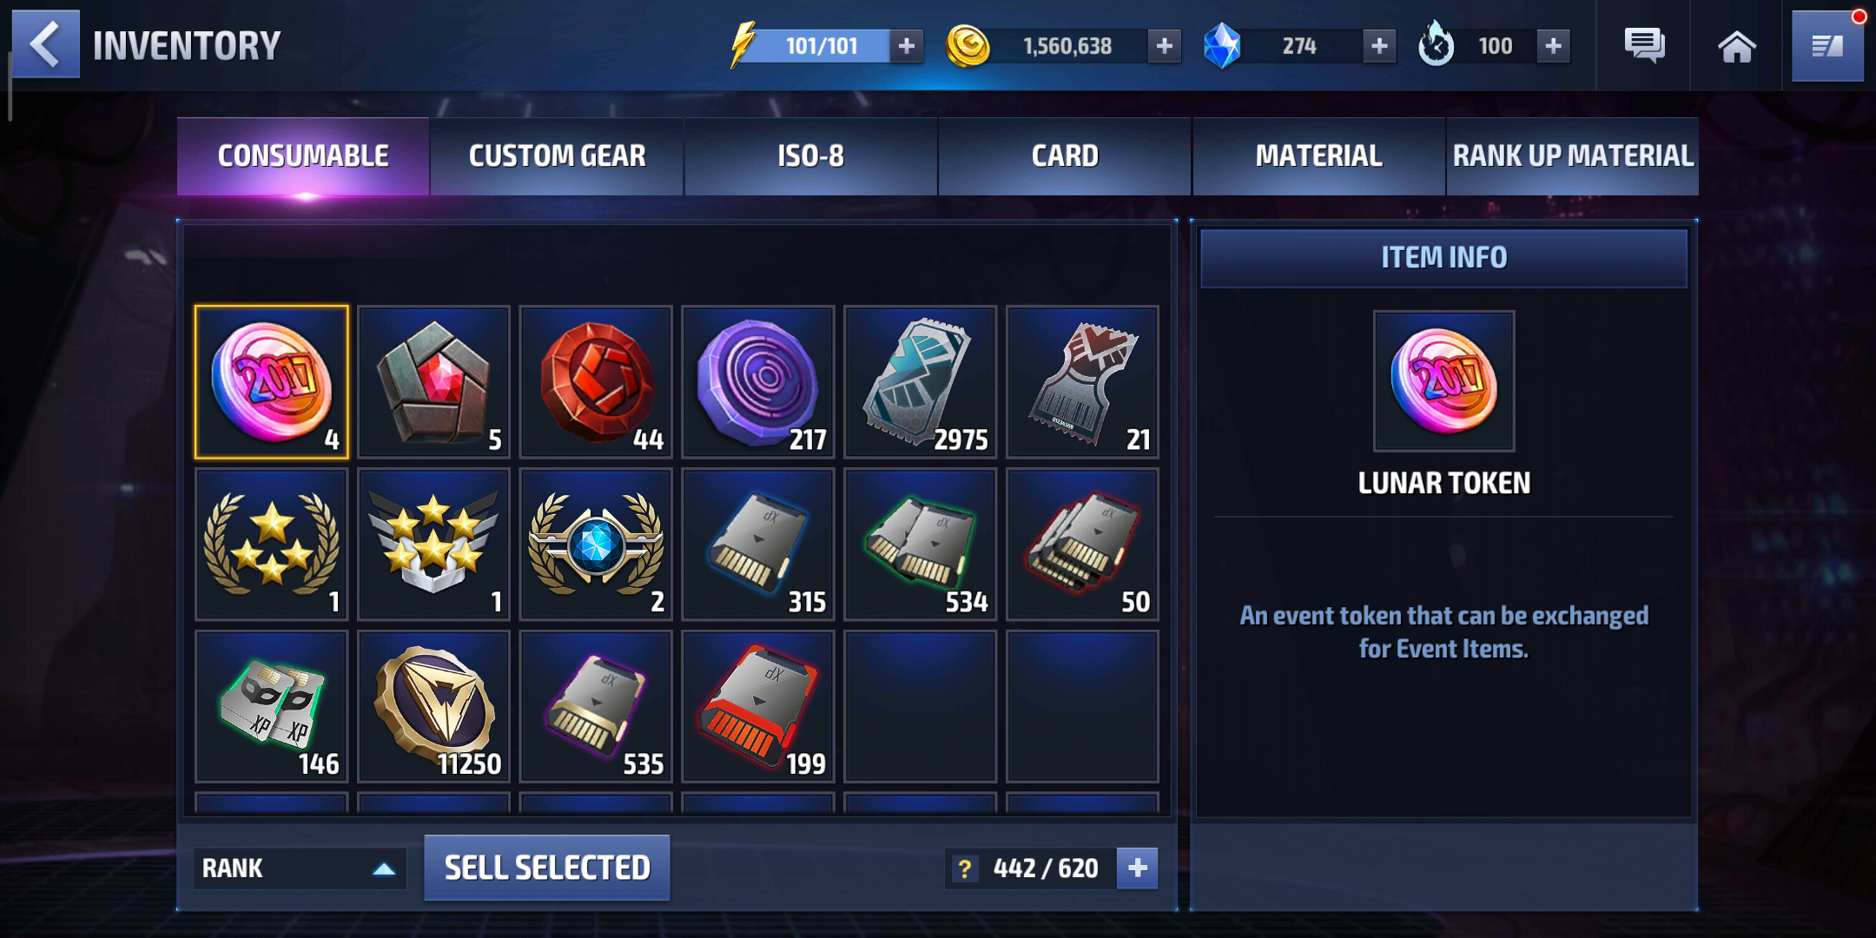
Task: Go to the home screen icon
Action: pyautogui.click(x=1736, y=46)
